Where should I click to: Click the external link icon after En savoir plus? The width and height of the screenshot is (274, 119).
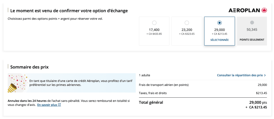tap(59, 105)
